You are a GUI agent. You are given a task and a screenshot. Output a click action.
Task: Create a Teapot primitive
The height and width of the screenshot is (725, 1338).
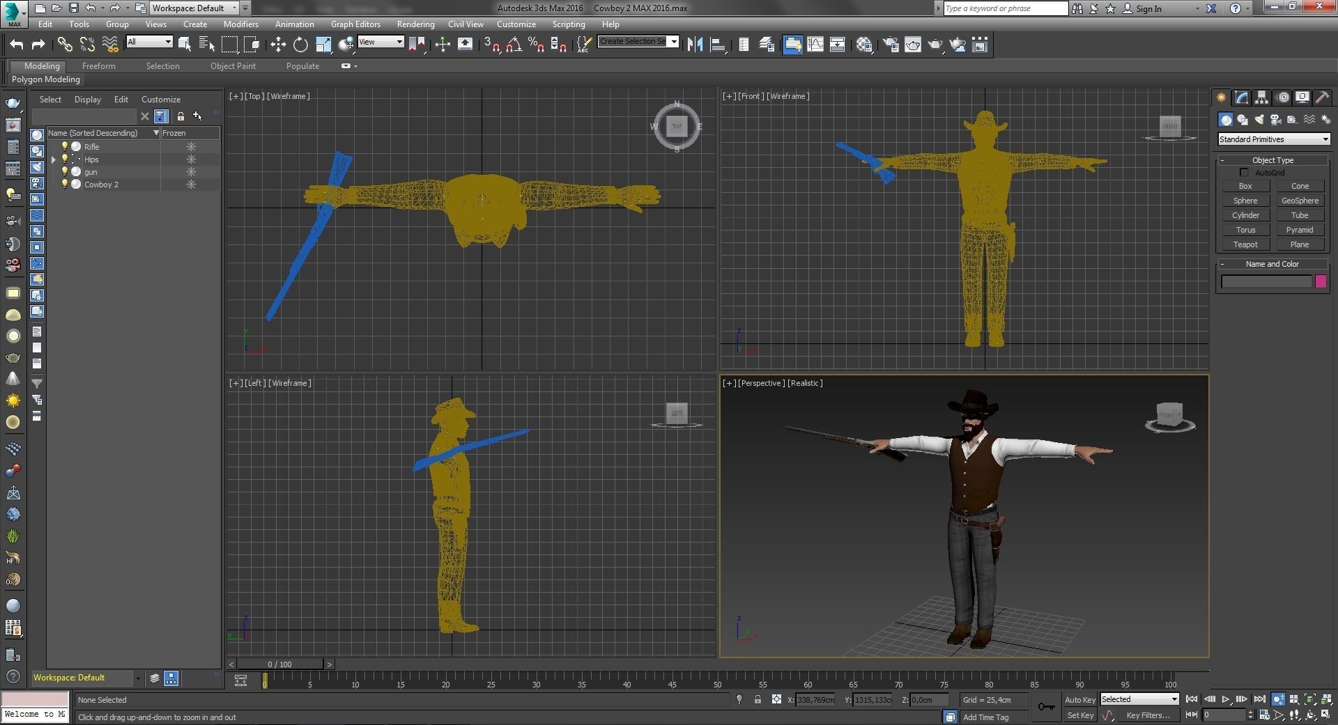click(1245, 244)
